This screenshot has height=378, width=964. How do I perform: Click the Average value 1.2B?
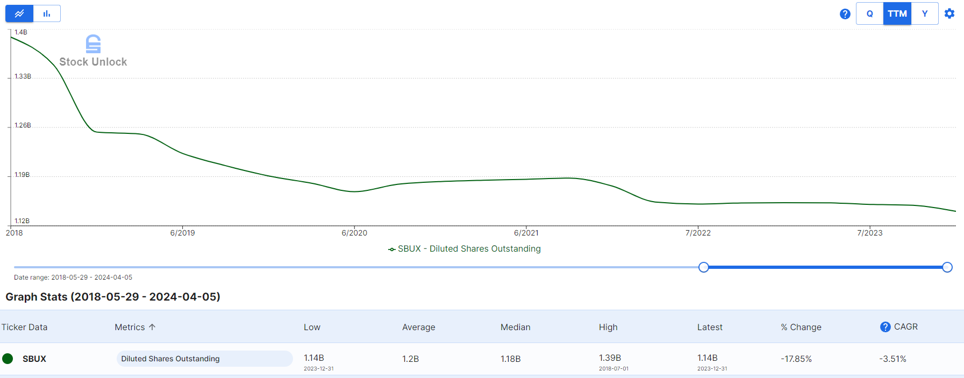(410, 359)
